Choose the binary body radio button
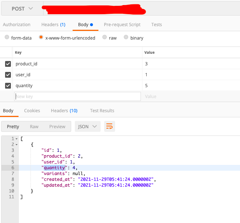The width and height of the screenshot is (240, 223). pyautogui.click(x=126, y=37)
